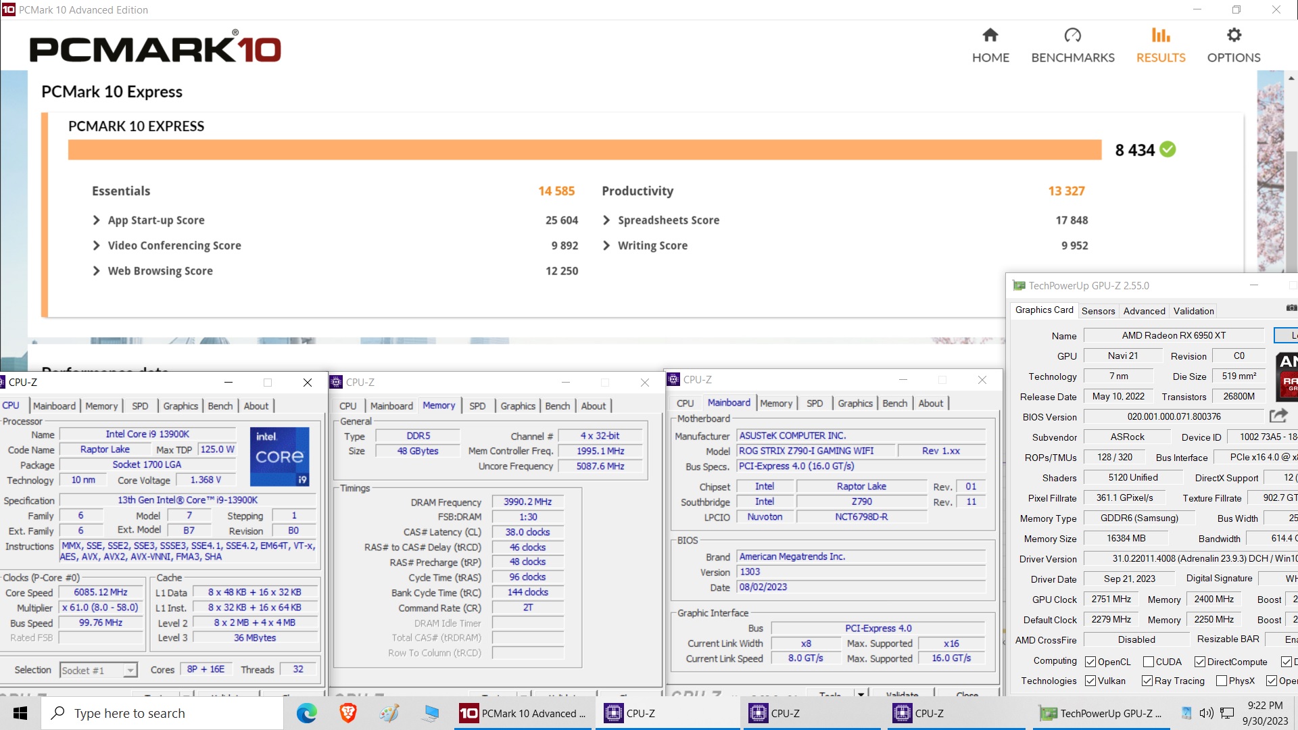Close the CPU-Z CPU window
Screen dimensions: 1298x730
click(x=308, y=383)
